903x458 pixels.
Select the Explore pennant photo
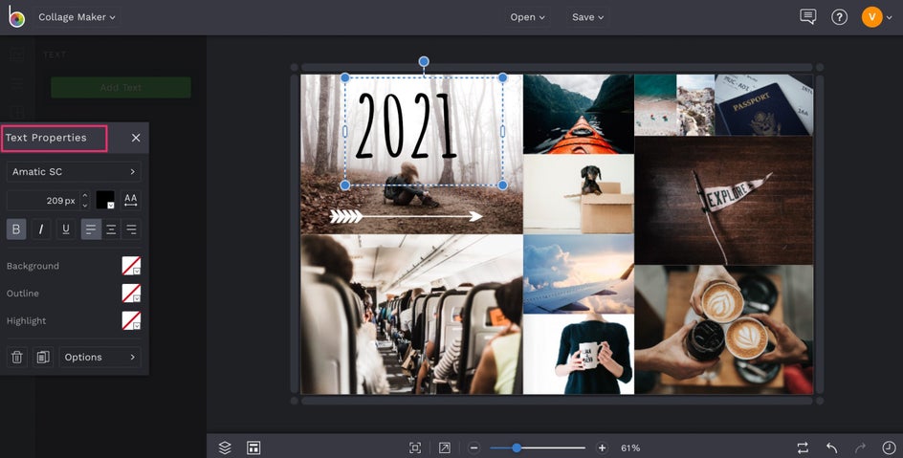[723, 200]
